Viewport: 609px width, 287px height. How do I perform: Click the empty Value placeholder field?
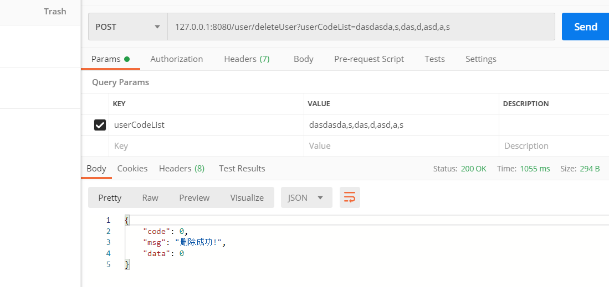tap(401, 146)
